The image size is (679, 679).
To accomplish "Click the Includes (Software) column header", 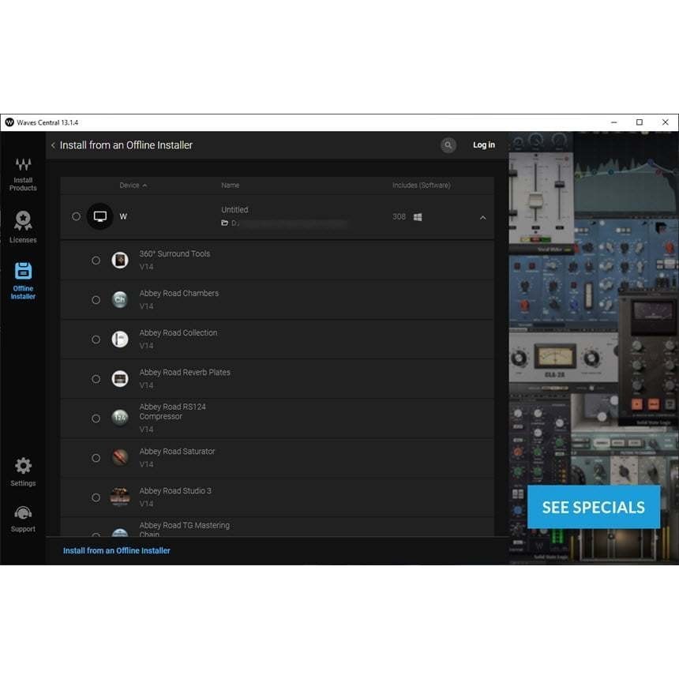I will tap(422, 186).
